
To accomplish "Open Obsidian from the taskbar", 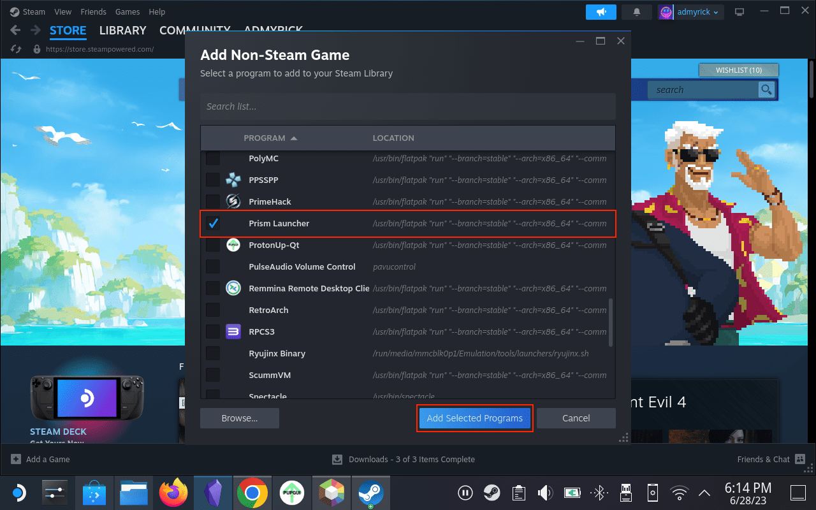I will point(213,493).
